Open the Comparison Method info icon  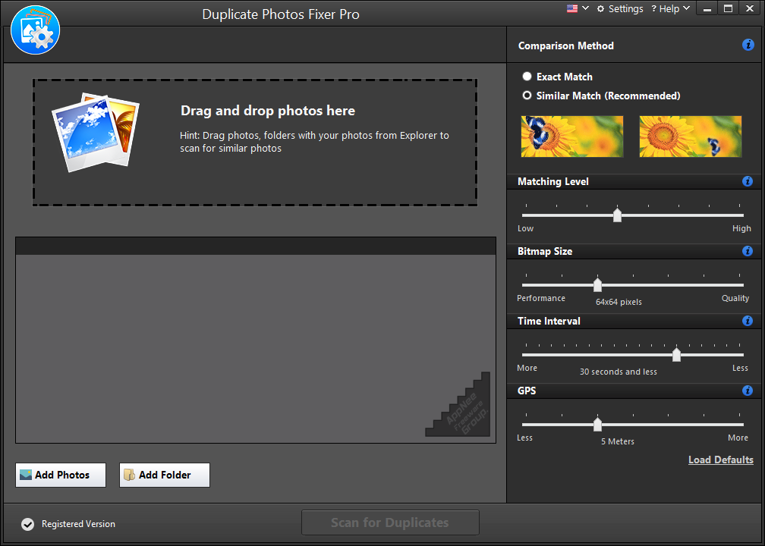coord(748,45)
